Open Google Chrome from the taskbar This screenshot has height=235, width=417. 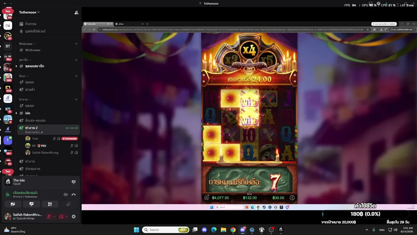pyautogui.click(x=233, y=230)
